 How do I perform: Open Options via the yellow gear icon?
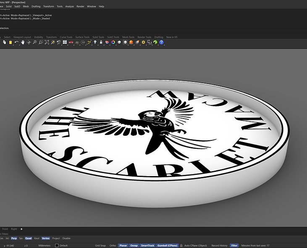tap(143, 42)
